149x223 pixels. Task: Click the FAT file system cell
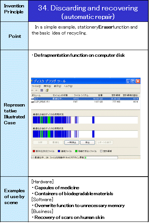point(75,102)
